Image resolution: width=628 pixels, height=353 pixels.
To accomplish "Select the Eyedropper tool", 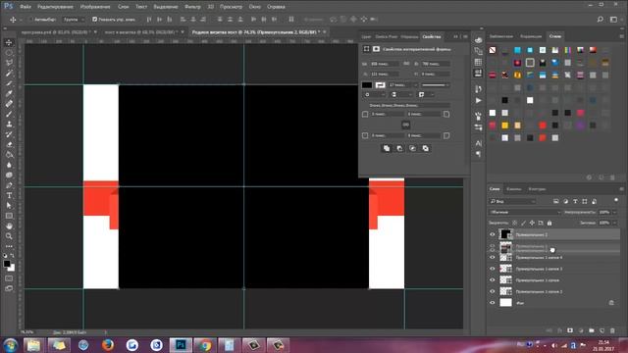I will (x=9, y=94).
